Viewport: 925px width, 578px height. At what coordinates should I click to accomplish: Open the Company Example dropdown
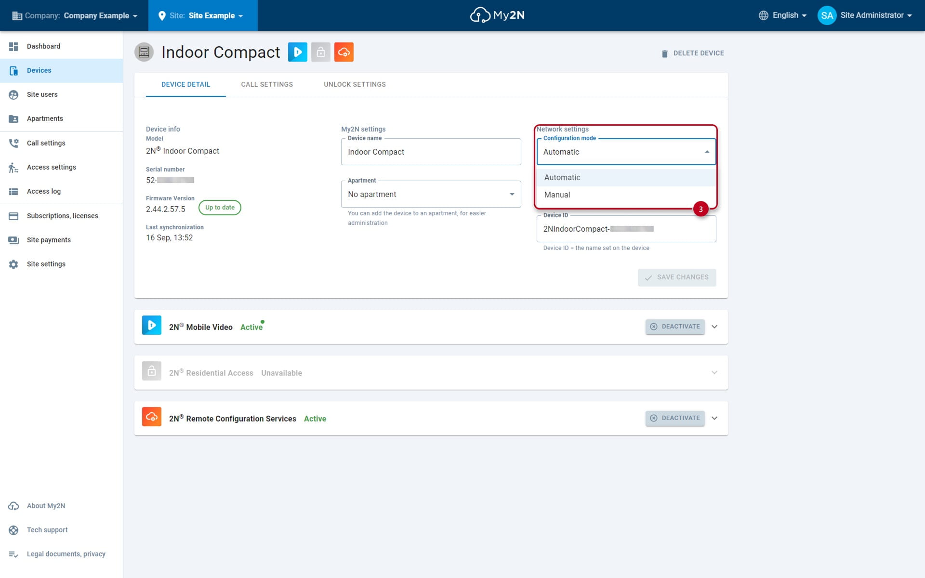click(75, 15)
